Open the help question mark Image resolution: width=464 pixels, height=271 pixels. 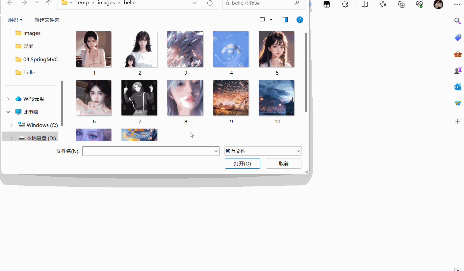[x=300, y=20]
